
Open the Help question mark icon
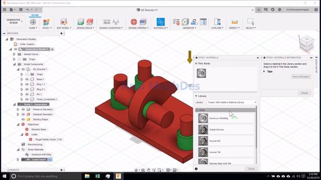coord(316,9)
